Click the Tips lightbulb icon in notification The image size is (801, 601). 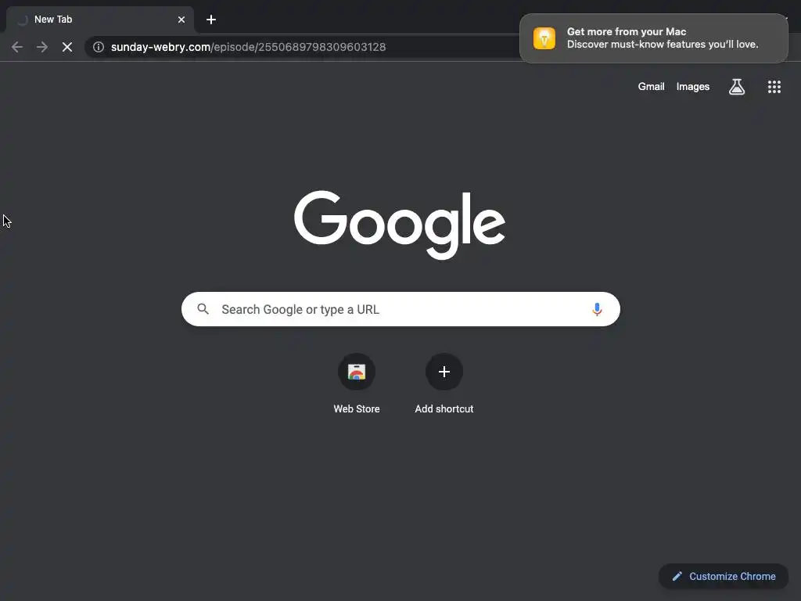point(544,38)
